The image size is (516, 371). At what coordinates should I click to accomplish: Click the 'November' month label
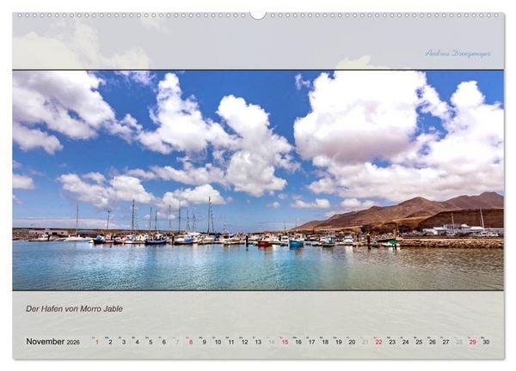click(46, 342)
